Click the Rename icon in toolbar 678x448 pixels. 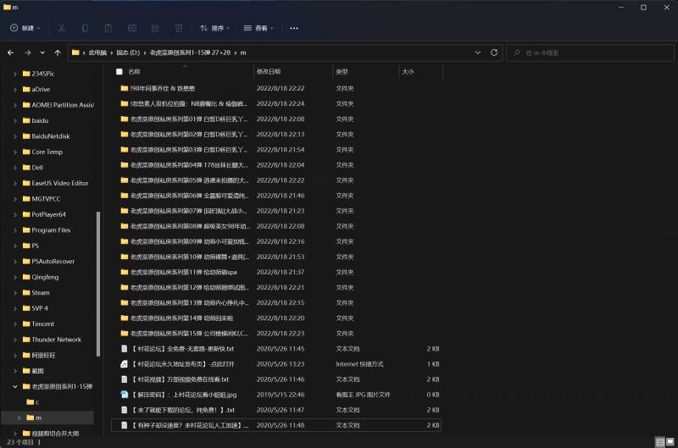[131, 28]
